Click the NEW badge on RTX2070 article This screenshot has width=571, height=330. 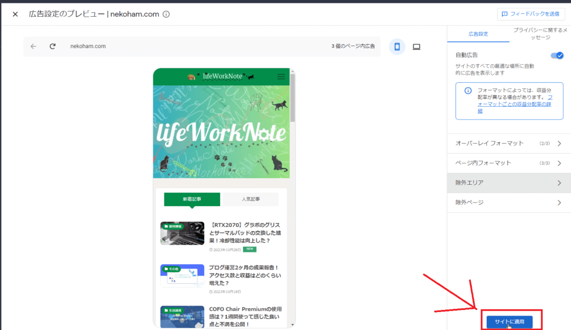pyautogui.click(x=249, y=249)
